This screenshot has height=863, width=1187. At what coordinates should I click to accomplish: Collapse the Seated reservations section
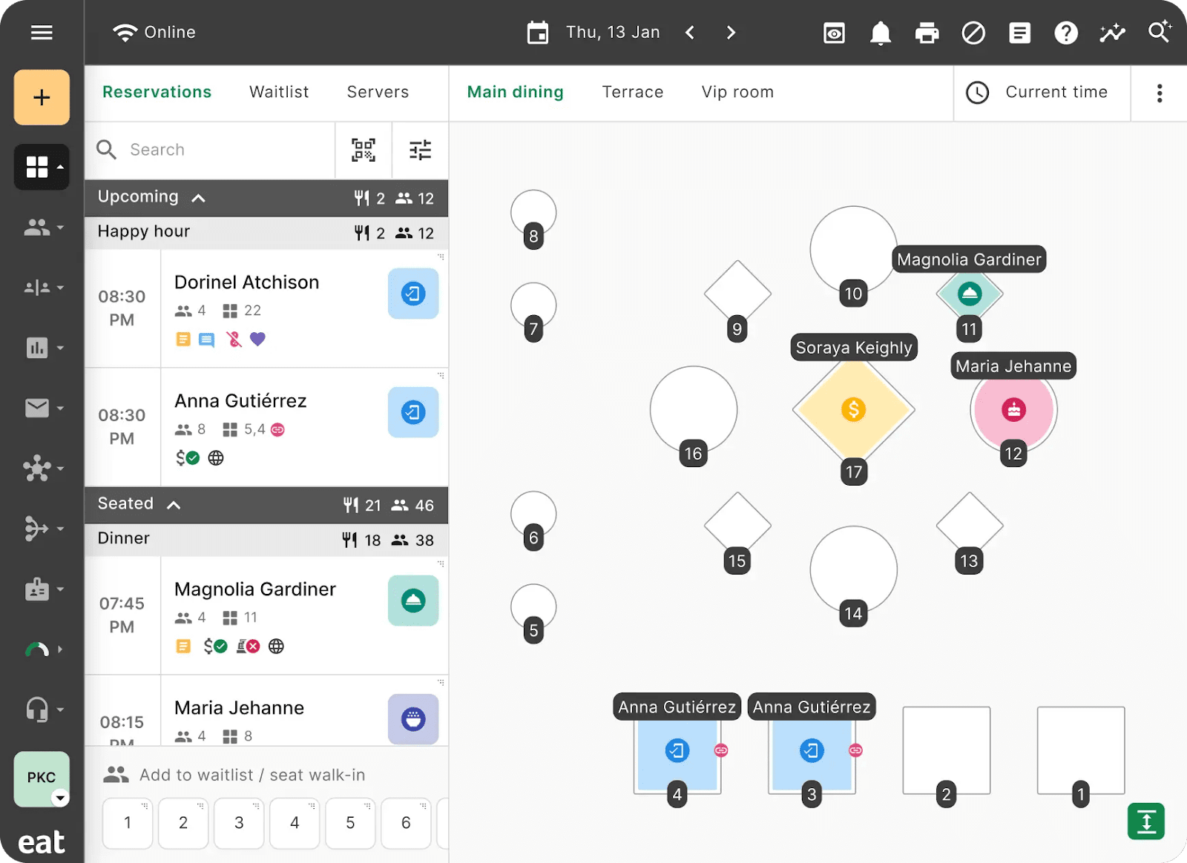(x=174, y=505)
